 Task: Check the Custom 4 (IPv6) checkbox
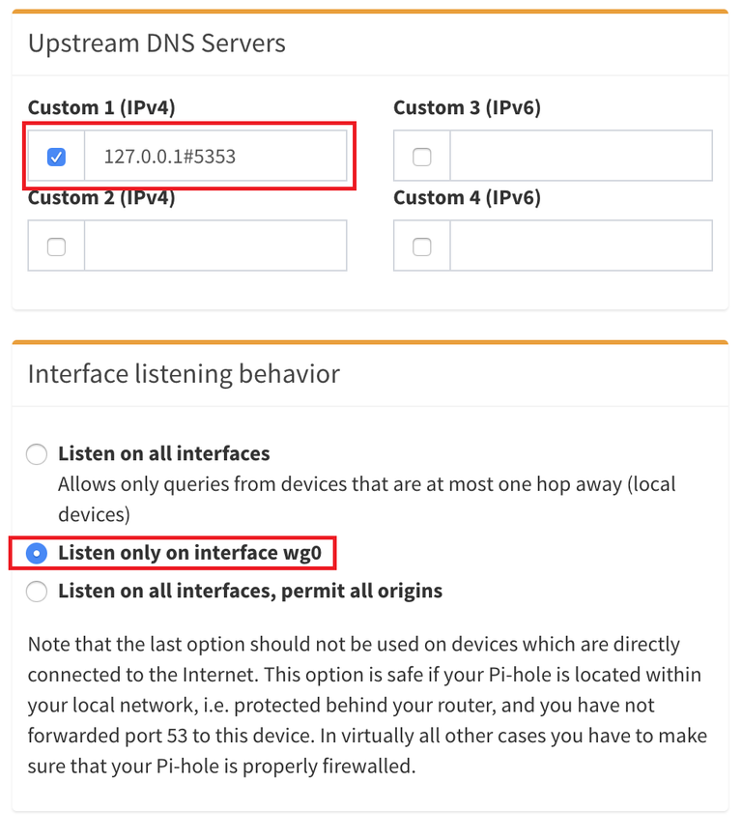point(421,245)
